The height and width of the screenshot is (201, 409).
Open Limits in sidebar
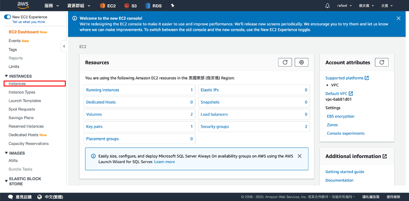14,67
